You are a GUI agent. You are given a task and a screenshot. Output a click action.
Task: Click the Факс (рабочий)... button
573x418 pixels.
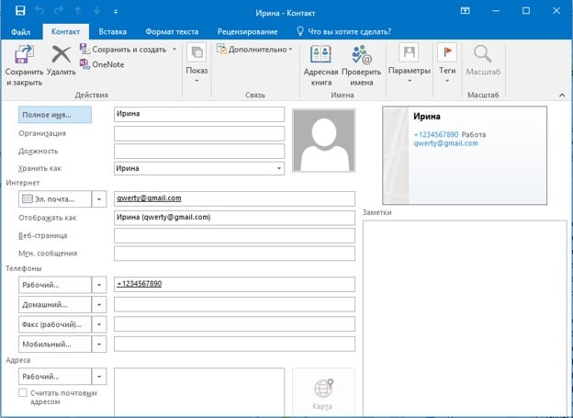click(x=55, y=324)
